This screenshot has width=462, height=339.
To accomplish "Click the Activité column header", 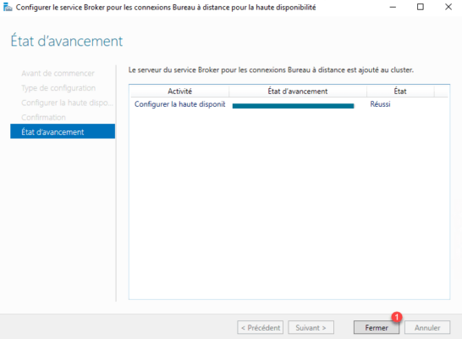I will pos(179,92).
